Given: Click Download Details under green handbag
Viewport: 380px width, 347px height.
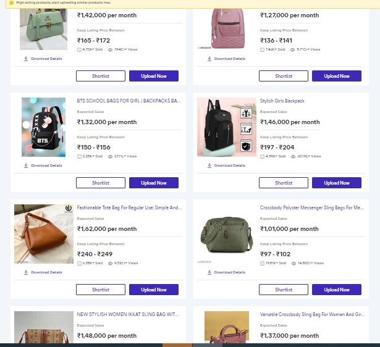Looking at the screenshot, I should point(46,59).
